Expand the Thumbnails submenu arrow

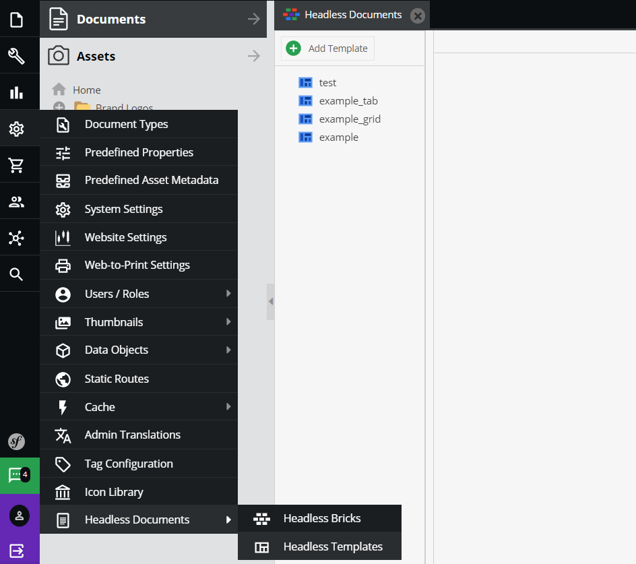point(228,322)
